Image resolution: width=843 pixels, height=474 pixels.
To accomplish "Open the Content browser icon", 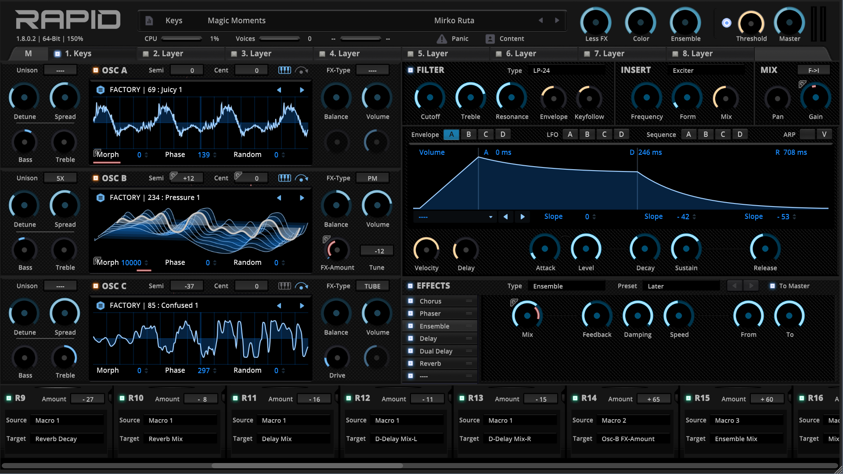I will tap(490, 39).
